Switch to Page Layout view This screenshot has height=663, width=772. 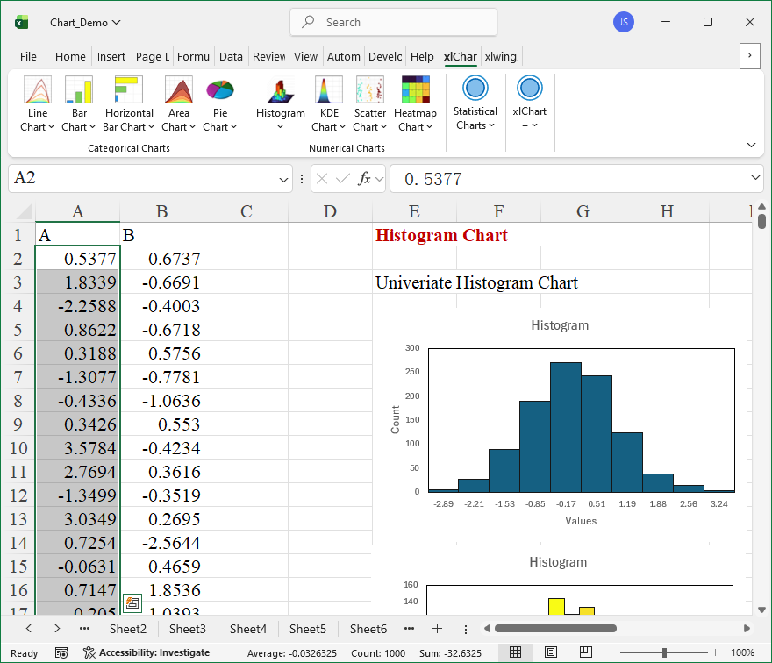click(550, 652)
